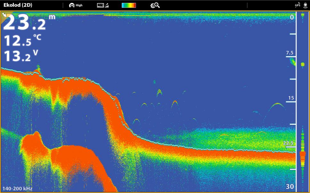Tap the 140-200 kHz frequency label
Image resolution: width=310 pixels, height=193 pixels.
(17, 189)
